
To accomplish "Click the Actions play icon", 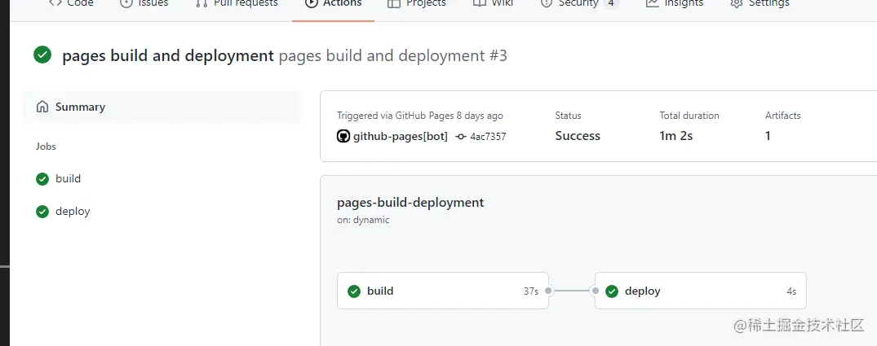I will [311, 3].
